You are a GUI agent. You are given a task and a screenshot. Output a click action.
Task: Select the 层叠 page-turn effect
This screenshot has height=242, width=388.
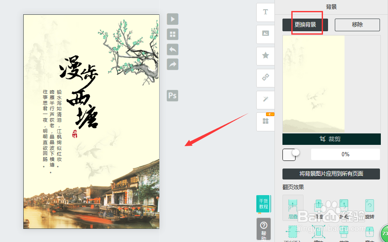point(293,208)
